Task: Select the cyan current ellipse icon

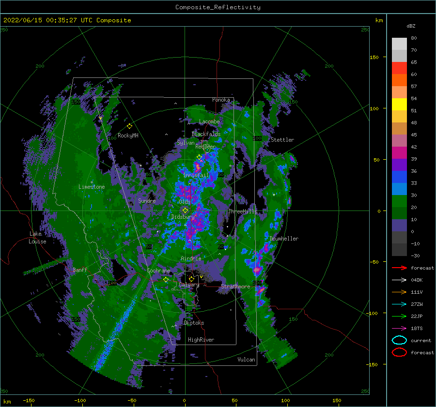Action: point(399,340)
